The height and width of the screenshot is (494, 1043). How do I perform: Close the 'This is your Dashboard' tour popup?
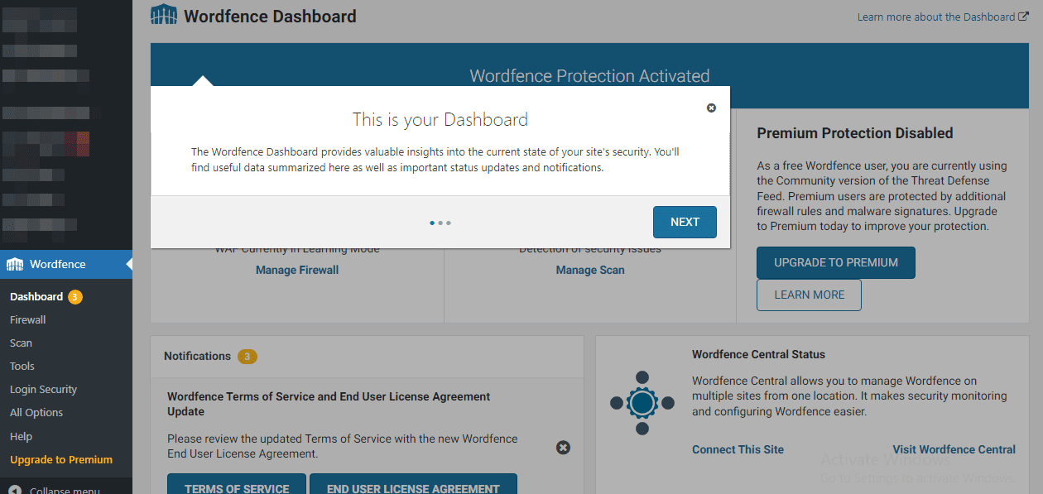[x=711, y=108]
